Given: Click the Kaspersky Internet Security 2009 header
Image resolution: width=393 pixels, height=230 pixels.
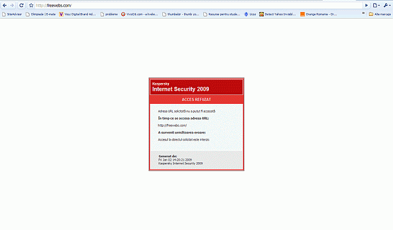Looking at the screenshot, I should (197, 87).
